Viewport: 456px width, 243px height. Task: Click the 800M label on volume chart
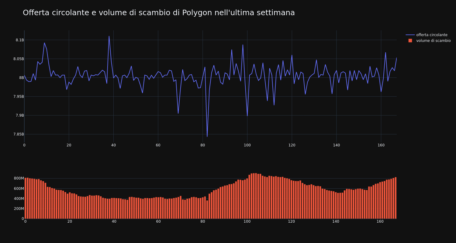(19, 178)
